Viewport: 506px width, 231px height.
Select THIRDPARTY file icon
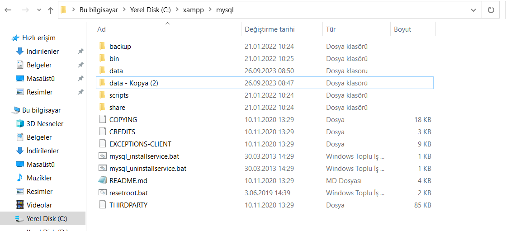click(102, 204)
